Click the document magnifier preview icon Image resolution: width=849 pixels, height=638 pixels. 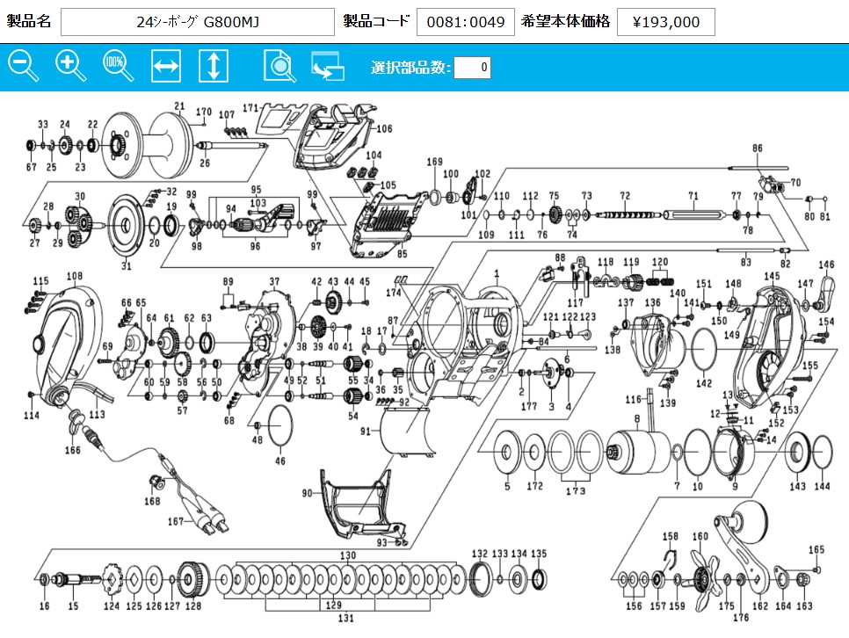click(279, 66)
